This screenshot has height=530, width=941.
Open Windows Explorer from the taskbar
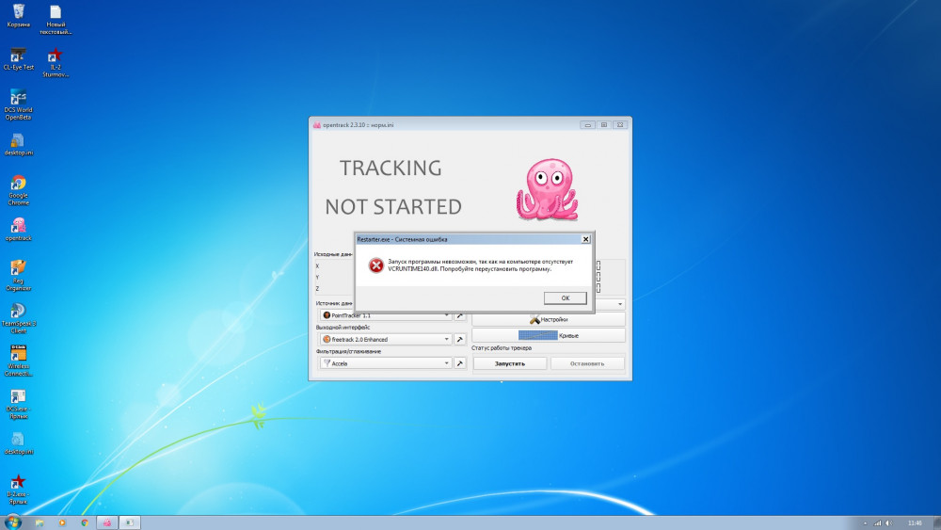40,522
